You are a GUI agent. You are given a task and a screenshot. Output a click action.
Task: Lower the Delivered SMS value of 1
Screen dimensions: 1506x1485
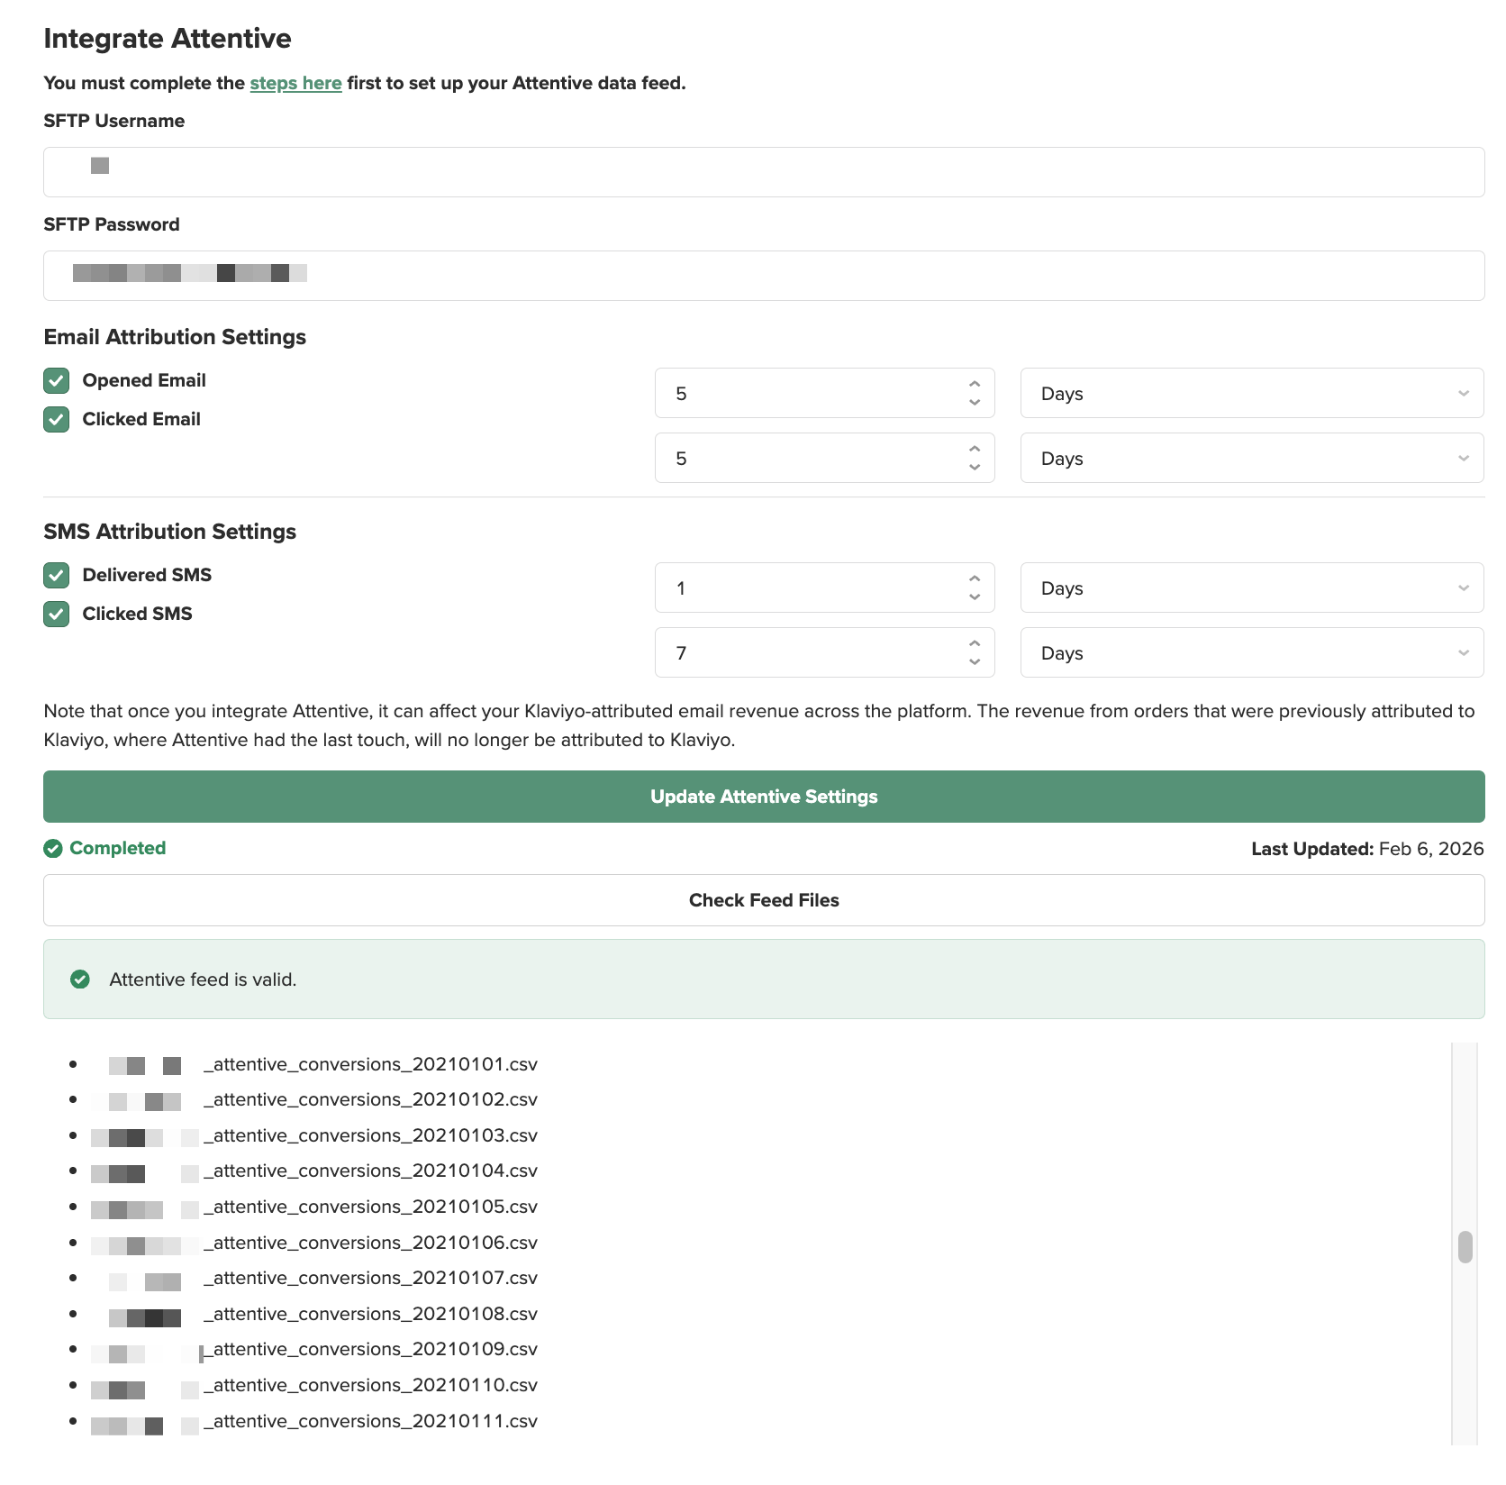[x=975, y=597]
